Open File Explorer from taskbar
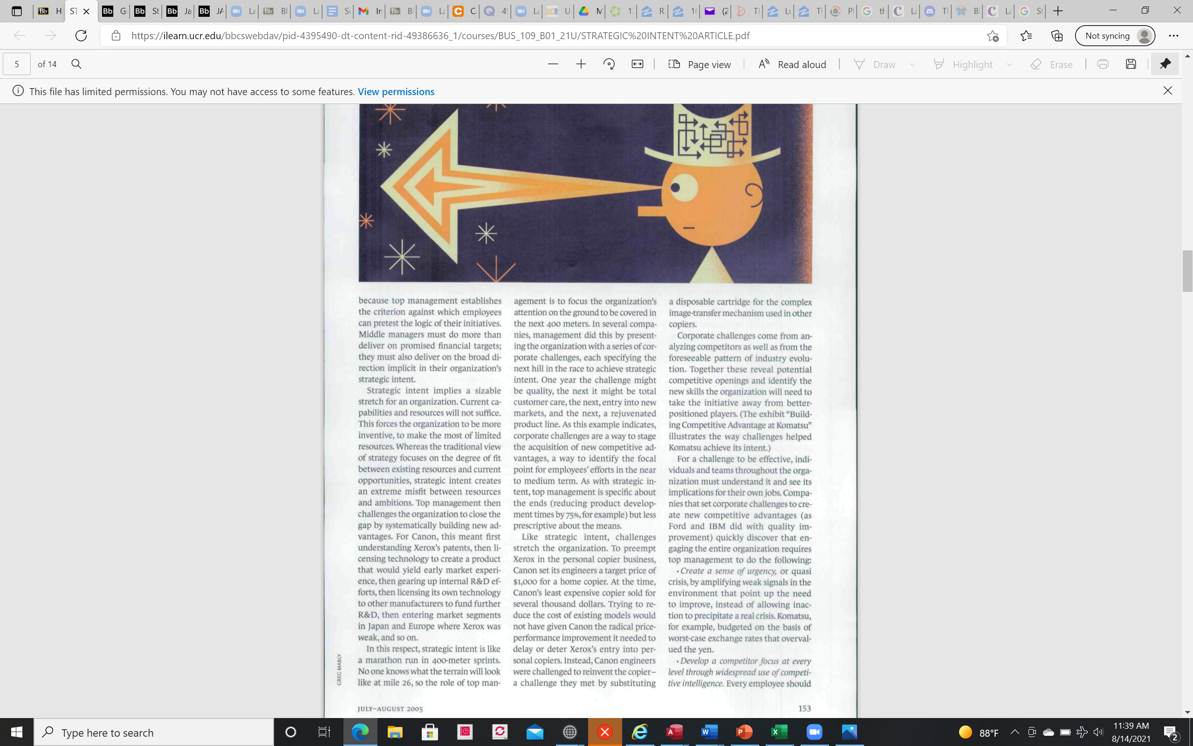The height and width of the screenshot is (746, 1193). pos(395,732)
